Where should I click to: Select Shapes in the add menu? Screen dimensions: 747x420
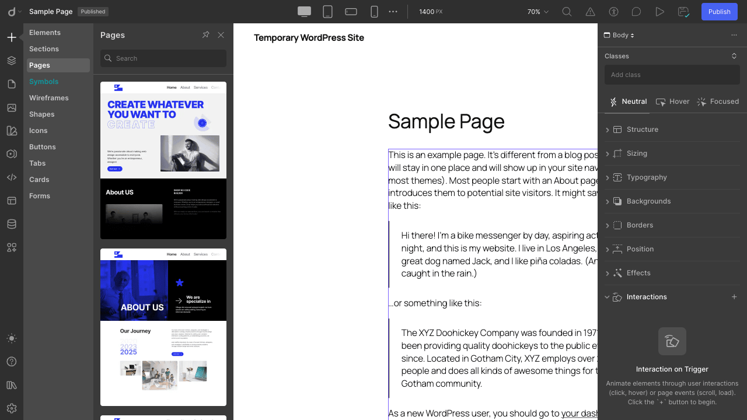pos(58,114)
